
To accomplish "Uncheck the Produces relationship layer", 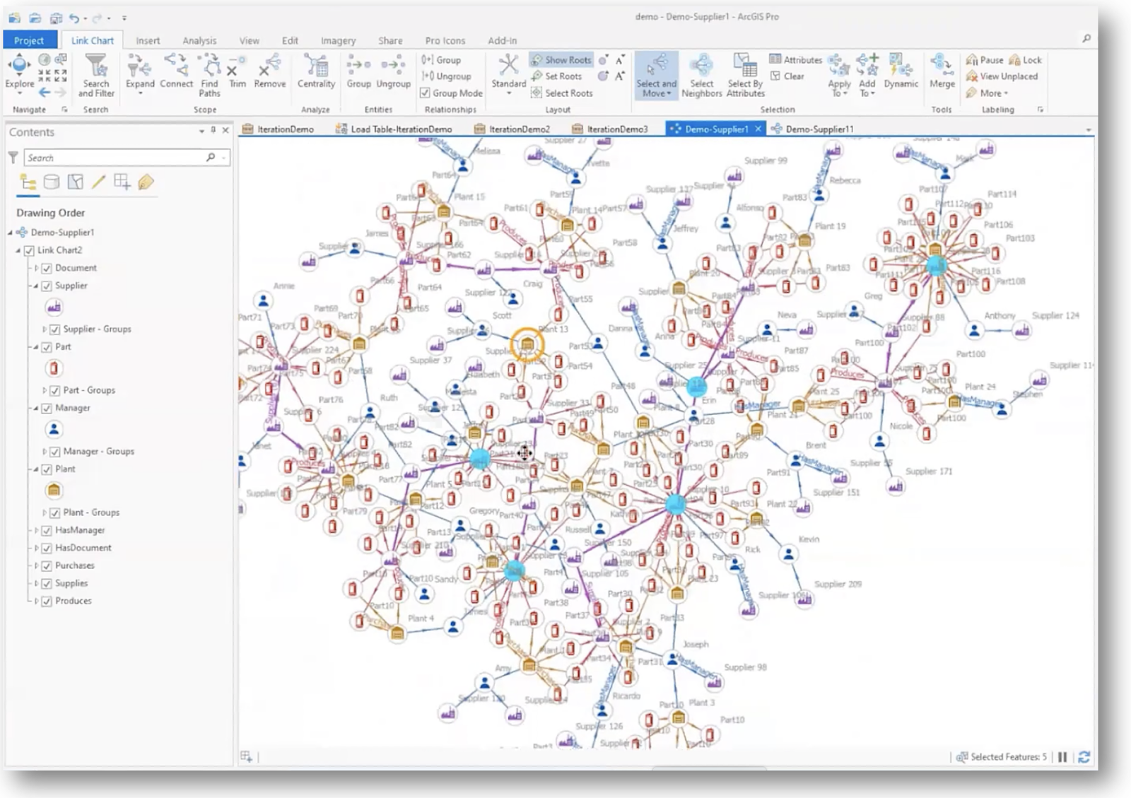I will 47,601.
